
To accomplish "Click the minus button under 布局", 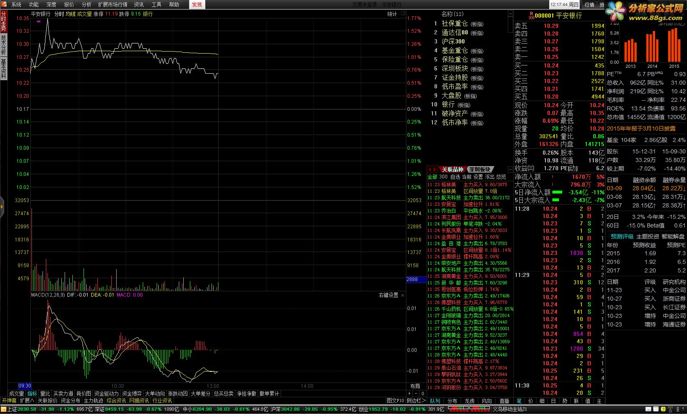I will 416,394.
